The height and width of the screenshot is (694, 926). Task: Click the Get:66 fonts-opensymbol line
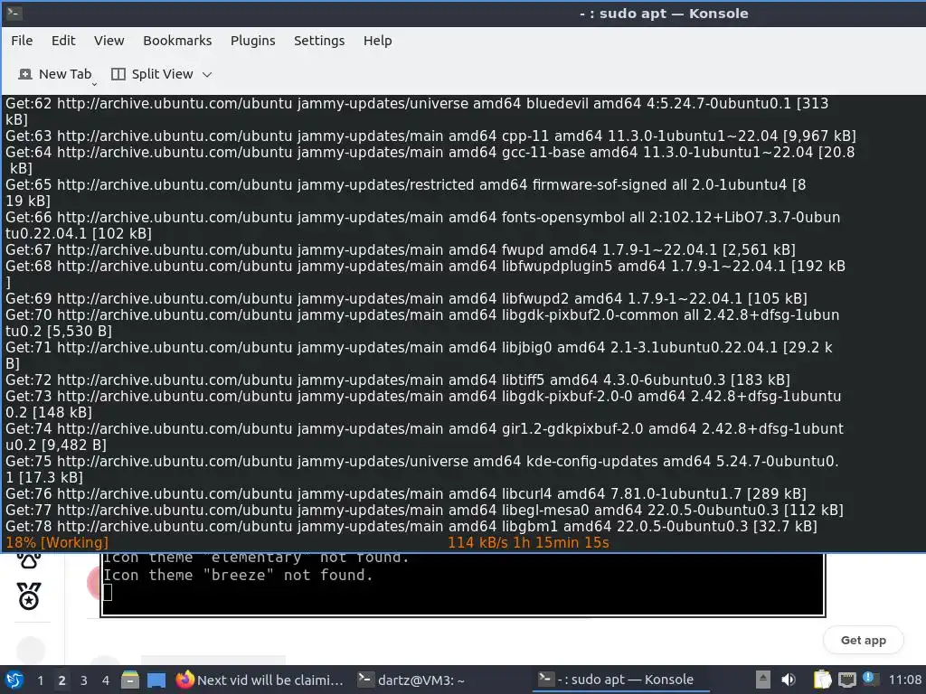tap(423, 225)
